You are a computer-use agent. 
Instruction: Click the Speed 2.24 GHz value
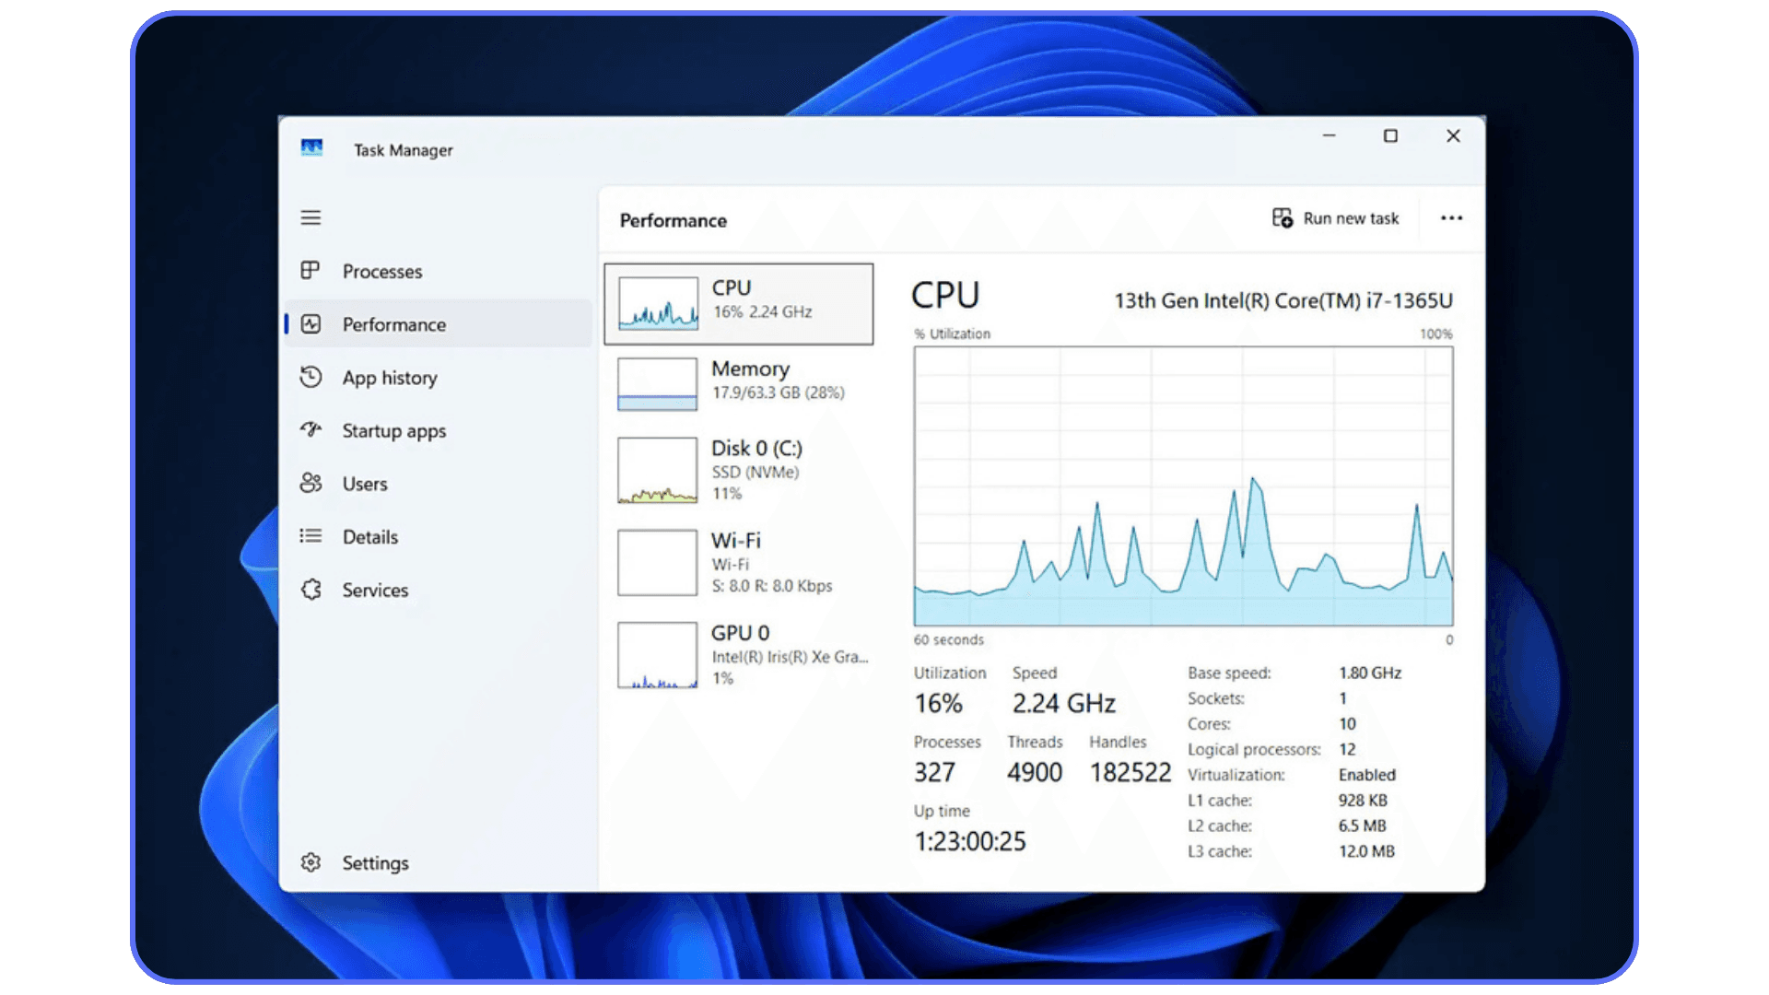tap(1064, 704)
